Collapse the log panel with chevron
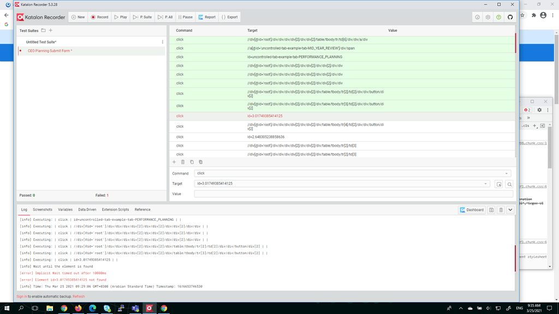Viewport: 559px width, 314px height. click(510, 210)
